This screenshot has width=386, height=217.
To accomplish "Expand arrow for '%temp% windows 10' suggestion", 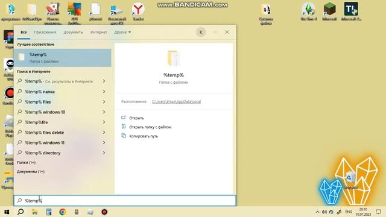I will coord(104,112).
